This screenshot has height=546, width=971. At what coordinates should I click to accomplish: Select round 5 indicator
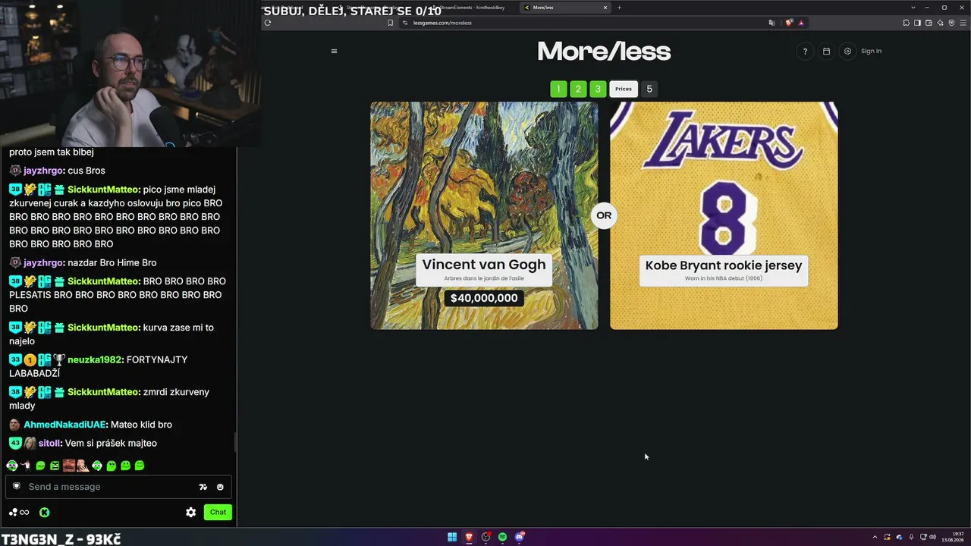click(x=649, y=89)
